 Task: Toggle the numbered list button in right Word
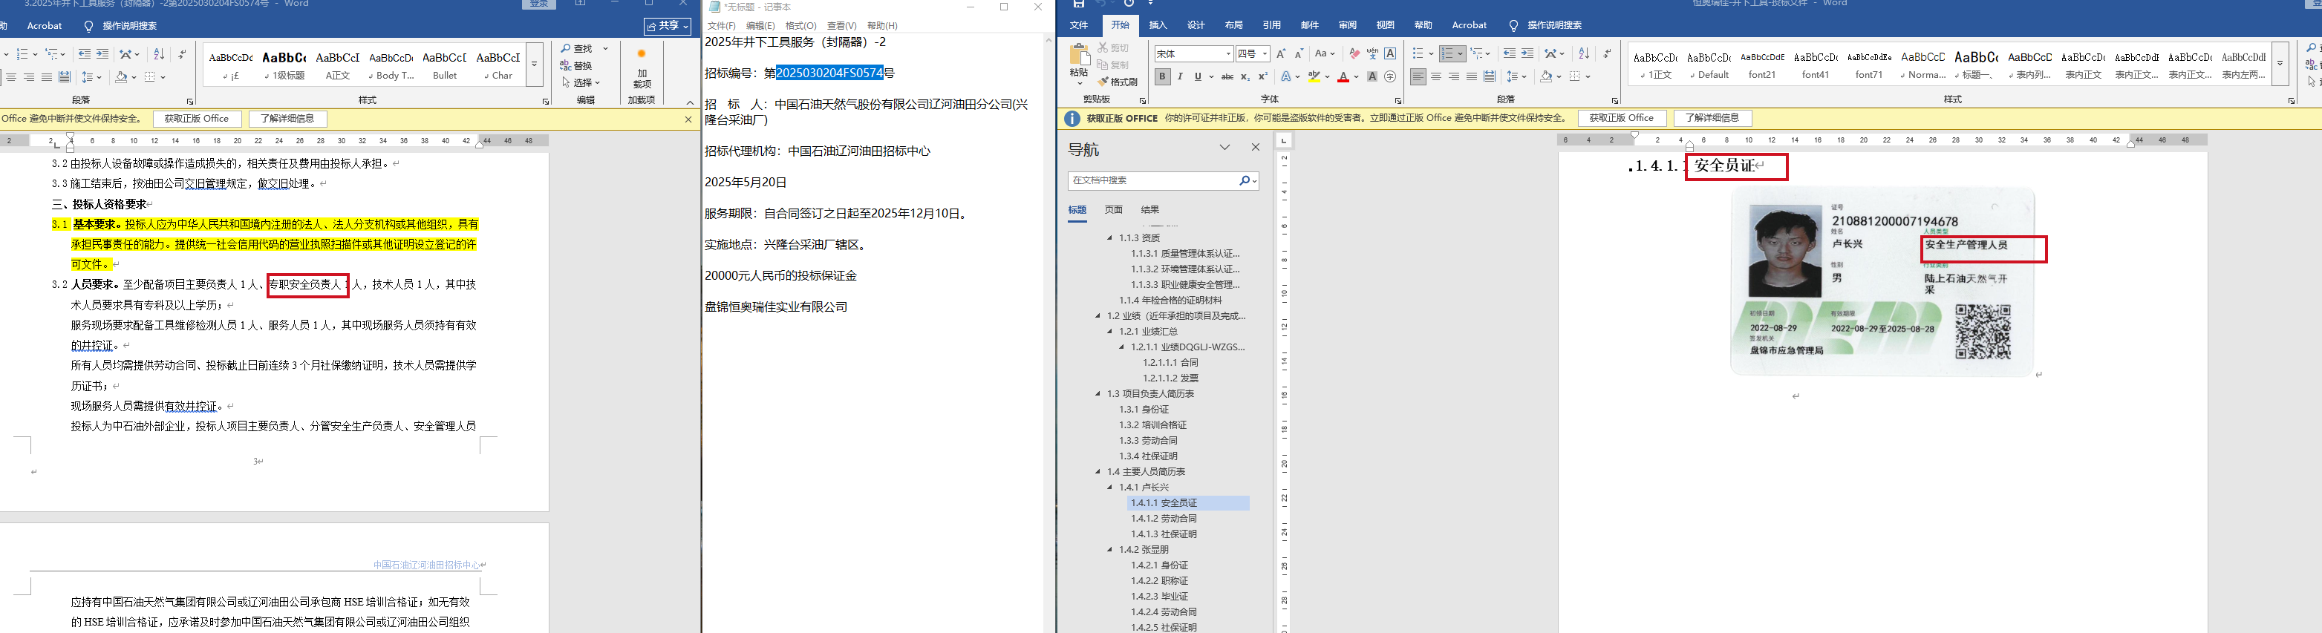coord(1448,54)
